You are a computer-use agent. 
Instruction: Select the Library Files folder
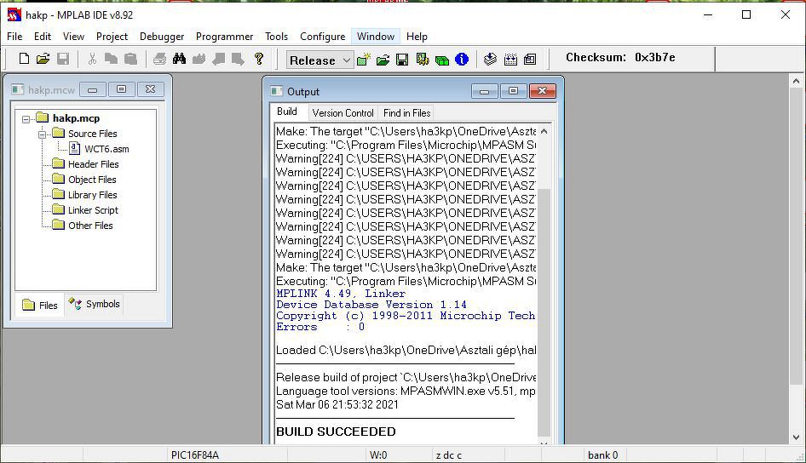[85, 195]
